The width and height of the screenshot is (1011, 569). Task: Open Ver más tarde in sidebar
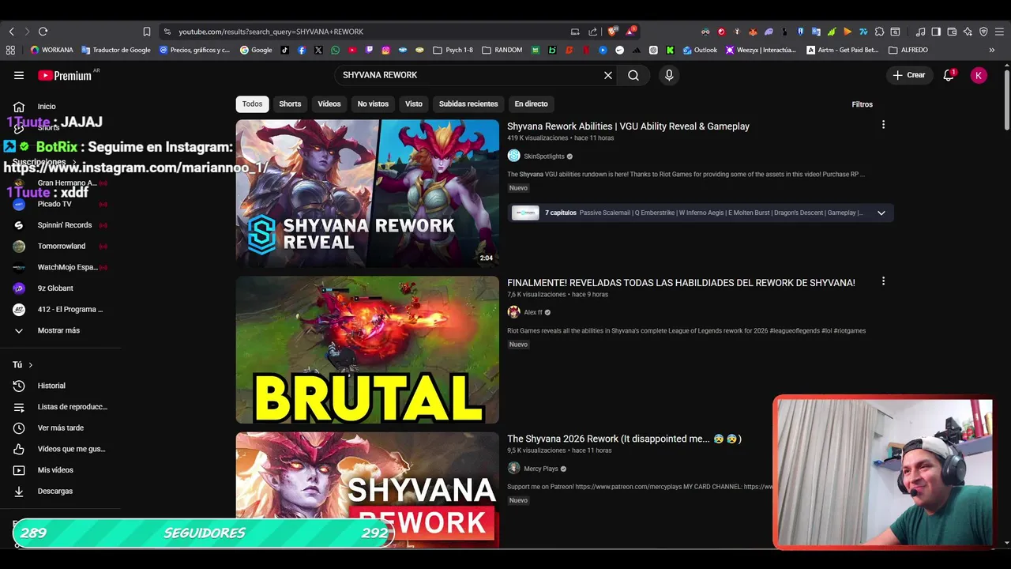click(x=60, y=428)
